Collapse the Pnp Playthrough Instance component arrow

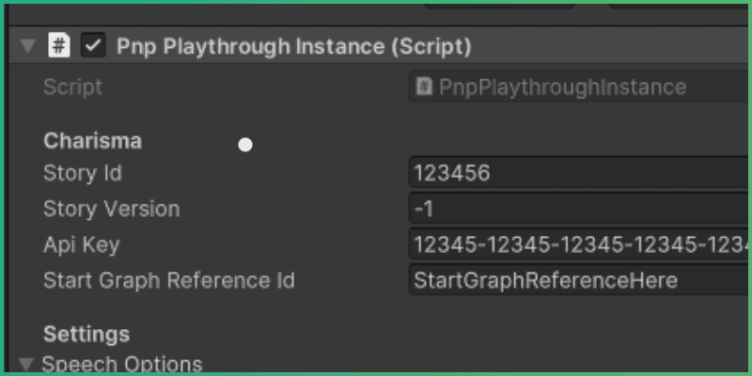point(27,46)
